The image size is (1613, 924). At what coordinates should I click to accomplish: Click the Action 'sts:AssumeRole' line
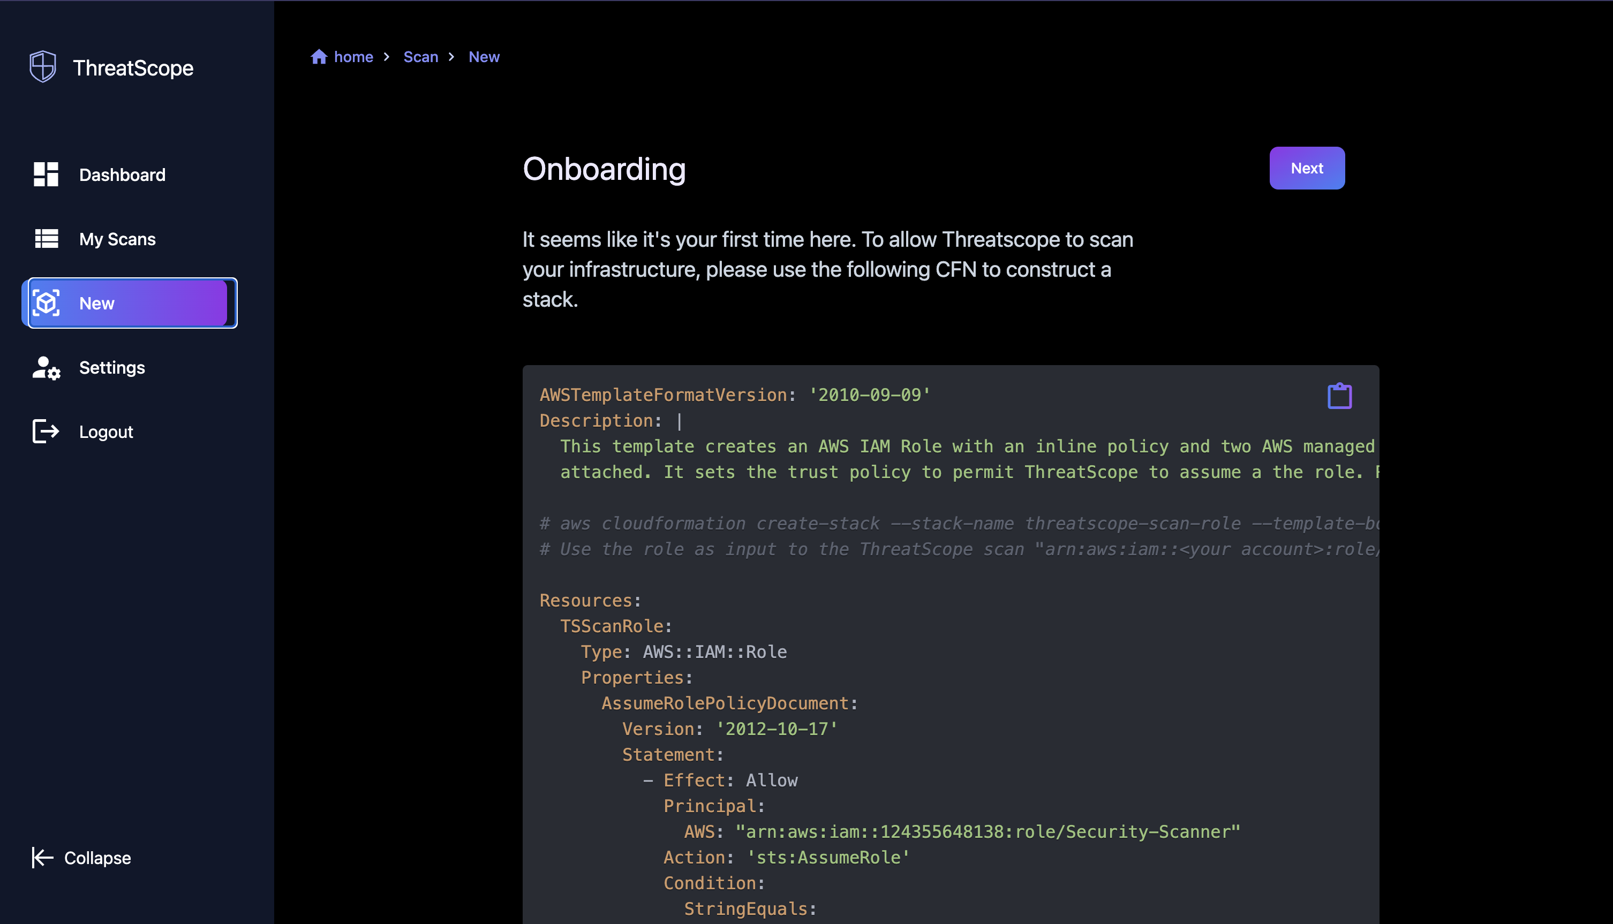(x=787, y=858)
